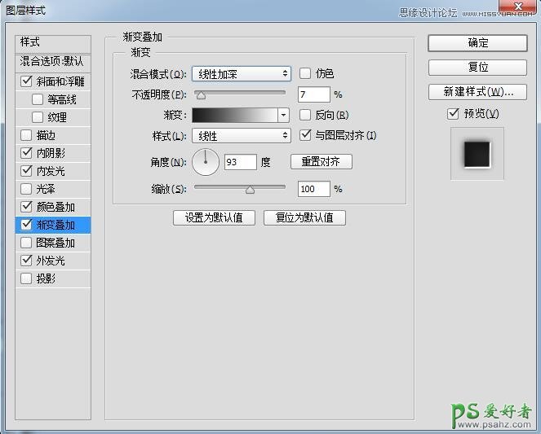
Task: Enable the 仿色 checkbox
Action: point(306,74)
